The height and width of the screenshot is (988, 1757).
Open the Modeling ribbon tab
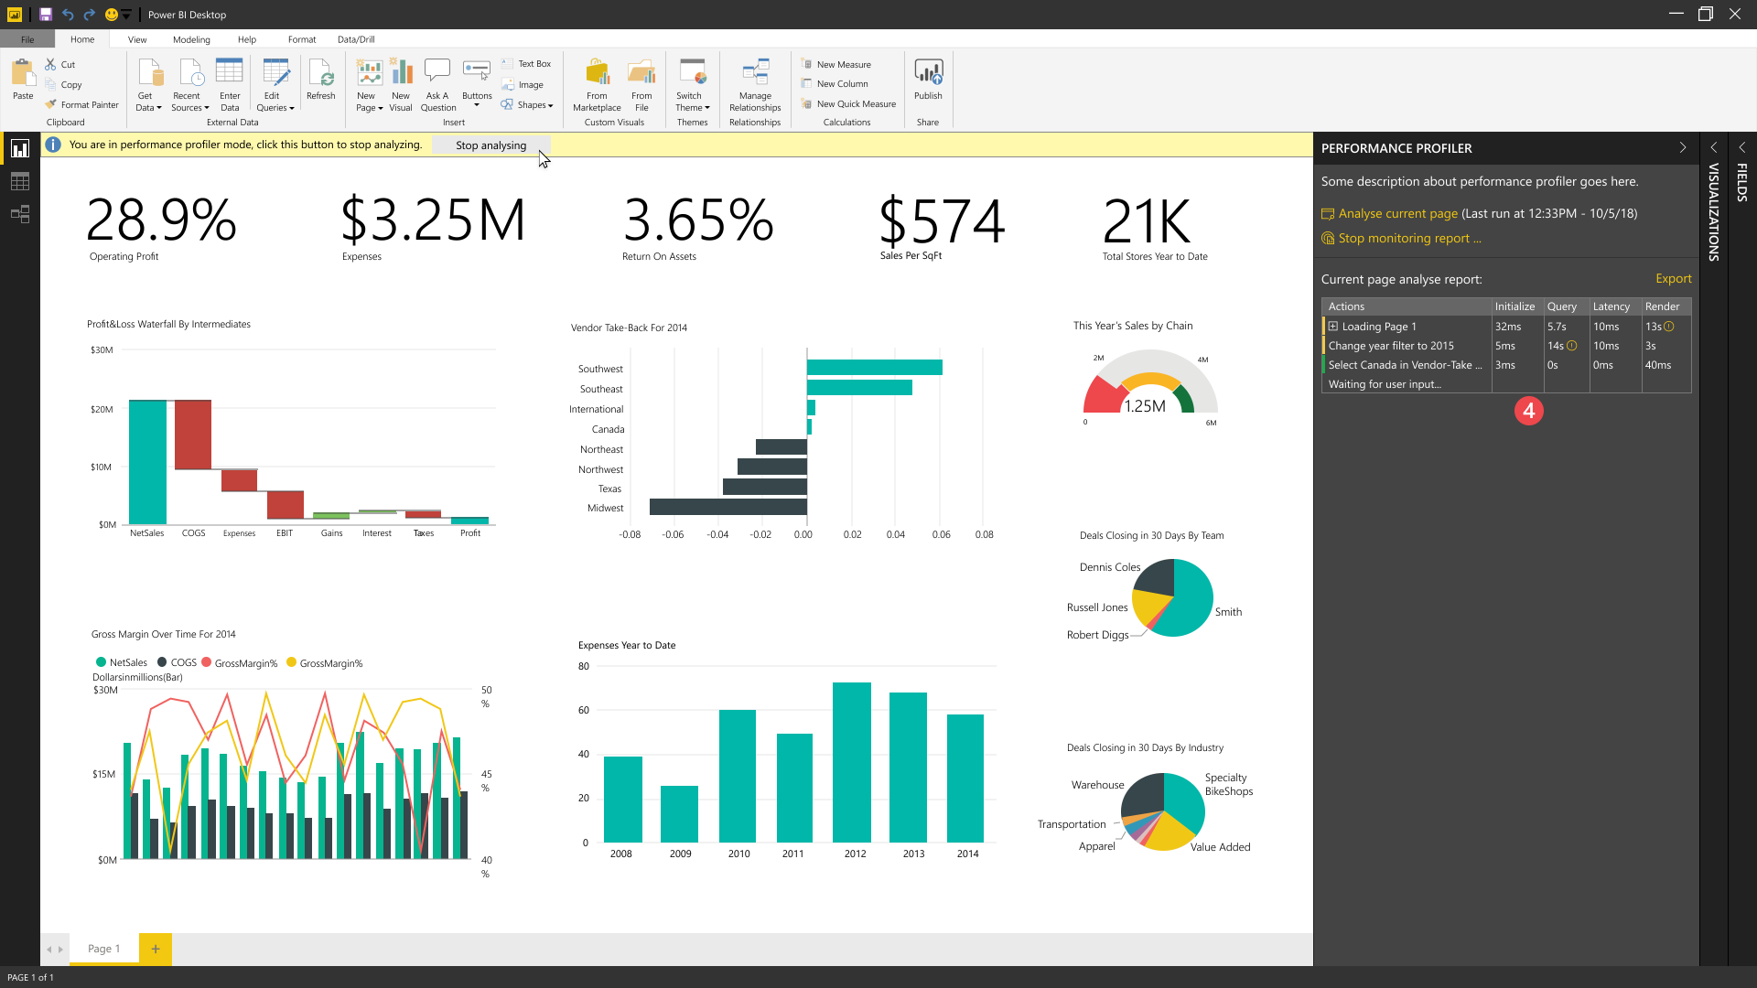coord(191,39)
